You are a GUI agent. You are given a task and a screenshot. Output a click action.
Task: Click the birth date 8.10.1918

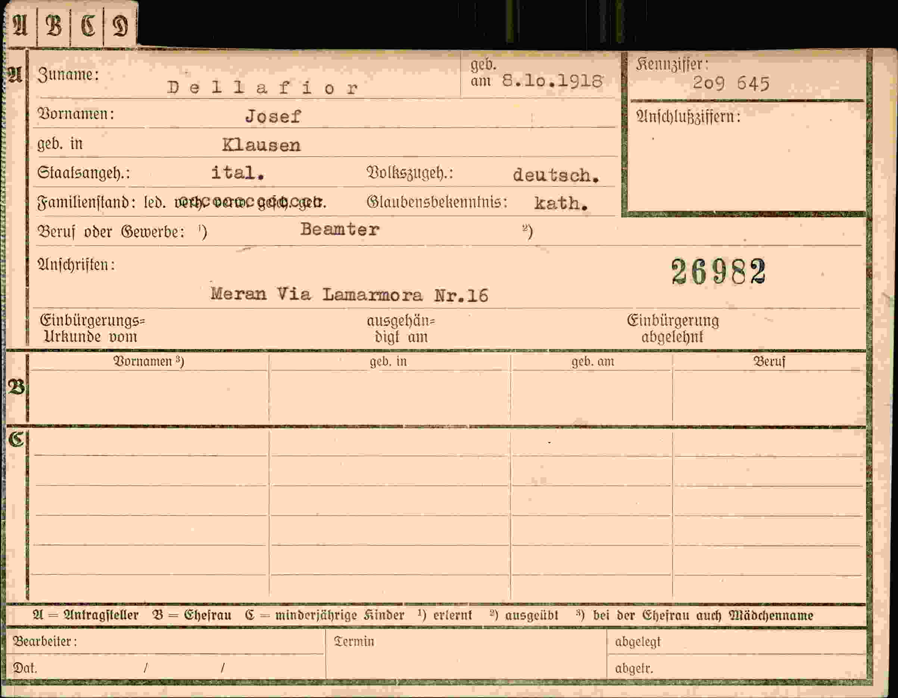coord(553,81)
